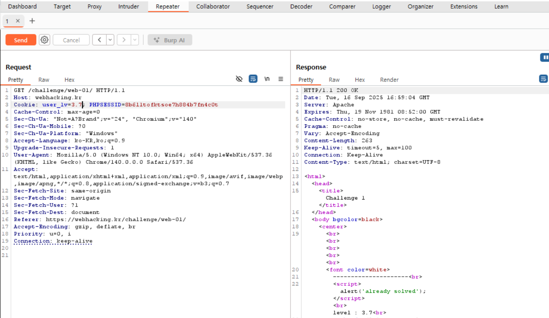Image resolution: width=549 pixels, height=318 pixels.
Task: Open Request panel hamburger menu
Action: pos(281,79)
